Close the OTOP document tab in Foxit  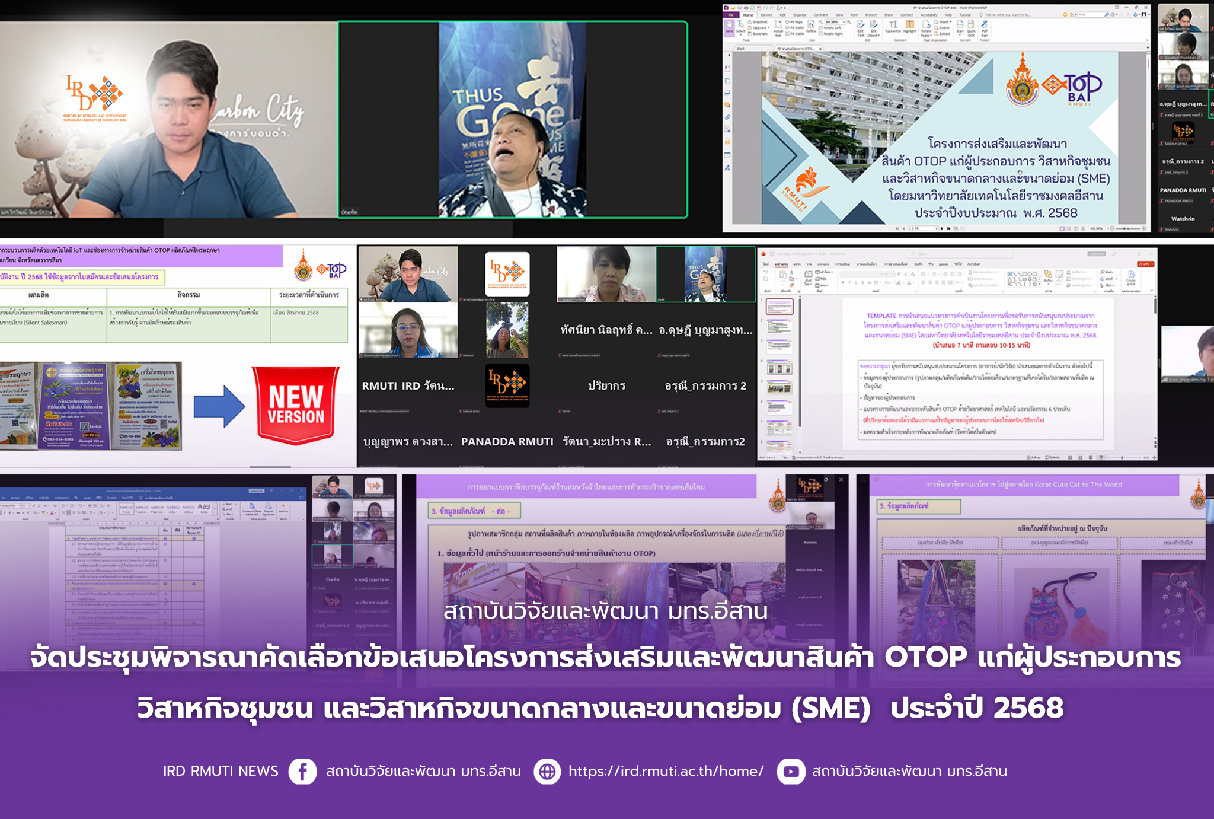click(820, 49)
